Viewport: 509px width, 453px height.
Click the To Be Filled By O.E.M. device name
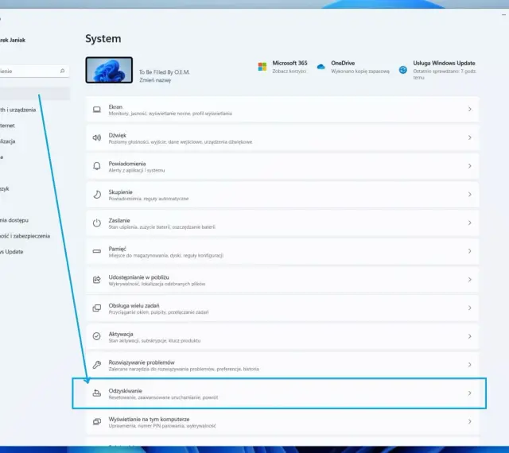165,72
